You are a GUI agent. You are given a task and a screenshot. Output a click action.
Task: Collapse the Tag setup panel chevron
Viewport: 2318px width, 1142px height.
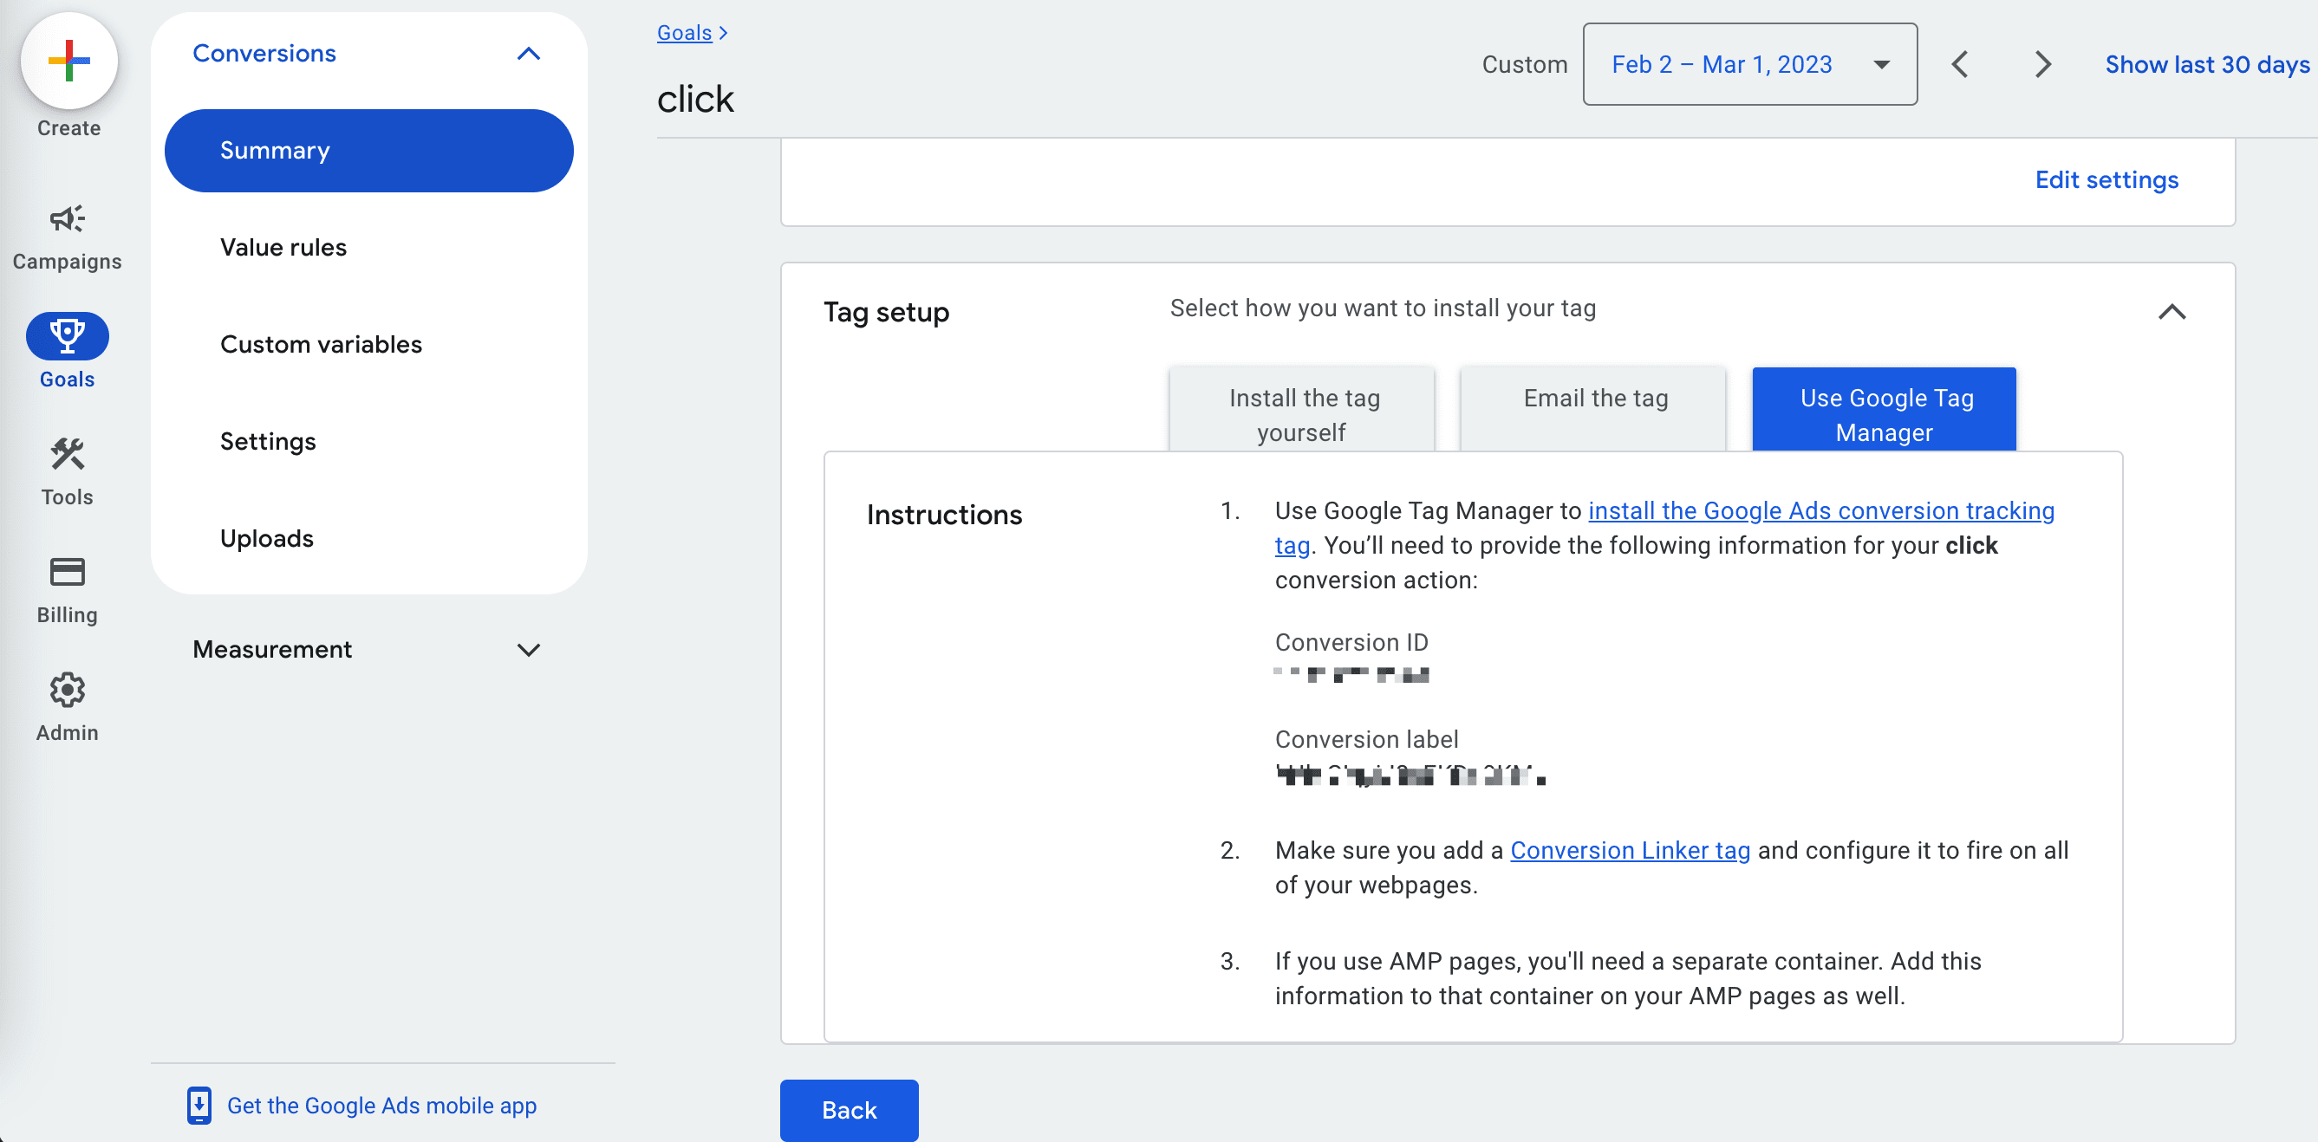(2171, 311)
